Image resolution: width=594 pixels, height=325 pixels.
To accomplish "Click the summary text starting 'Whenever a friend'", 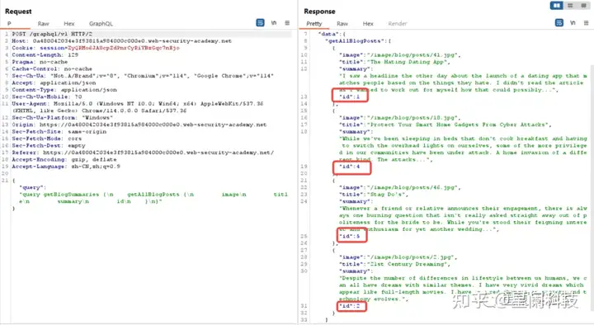I will click(463, 219).
